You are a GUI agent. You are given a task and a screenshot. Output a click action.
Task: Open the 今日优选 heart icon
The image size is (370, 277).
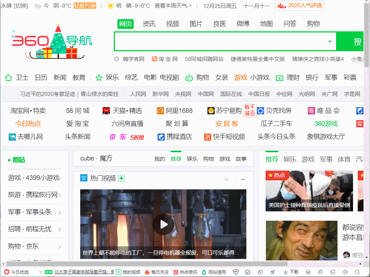tap(7, 272)
